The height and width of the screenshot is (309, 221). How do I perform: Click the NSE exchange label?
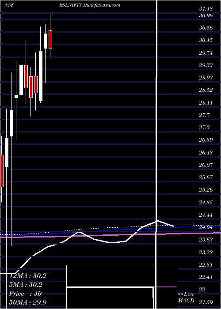click(x=9, y=5)
